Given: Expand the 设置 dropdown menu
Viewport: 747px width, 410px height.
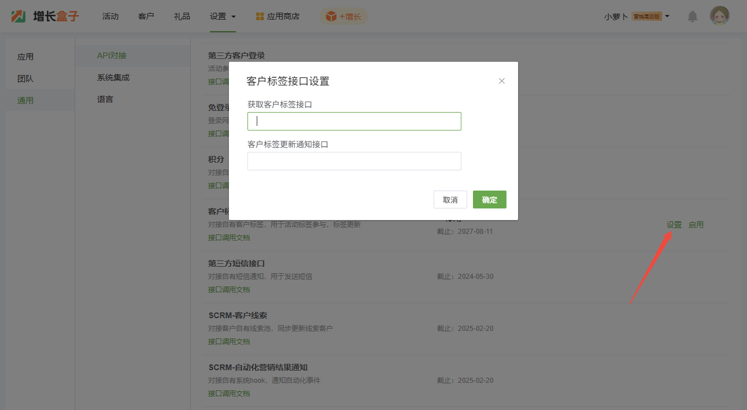Looking at the screenshot, I should click(x=223, y=16).
